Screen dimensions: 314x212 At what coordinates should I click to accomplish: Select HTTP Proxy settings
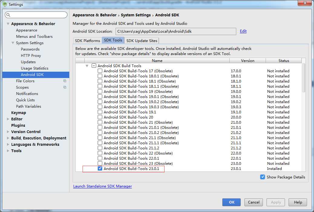(31, 56)
